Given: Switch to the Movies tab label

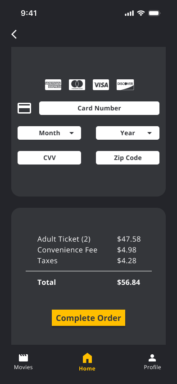Looking at the screenshot, I should coord(23,367).
